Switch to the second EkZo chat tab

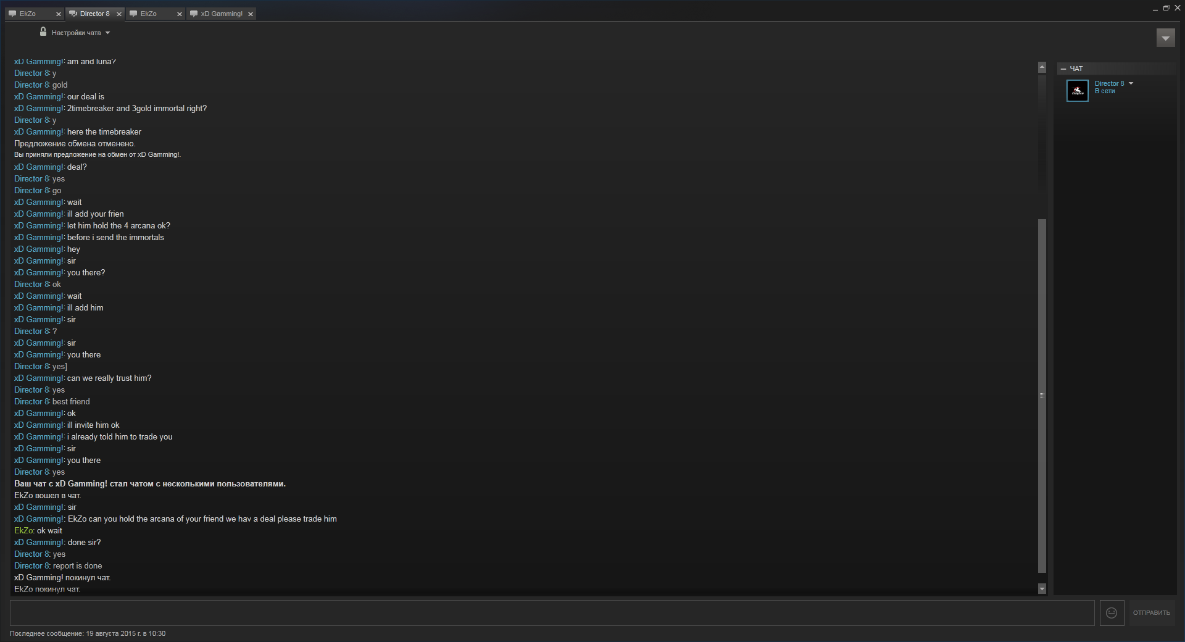coord(156,14)
